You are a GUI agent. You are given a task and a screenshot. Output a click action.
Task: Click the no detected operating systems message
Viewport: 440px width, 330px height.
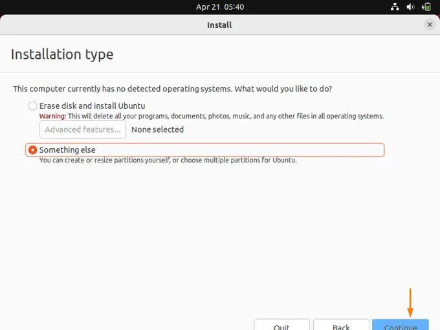(x=172, y=89)
